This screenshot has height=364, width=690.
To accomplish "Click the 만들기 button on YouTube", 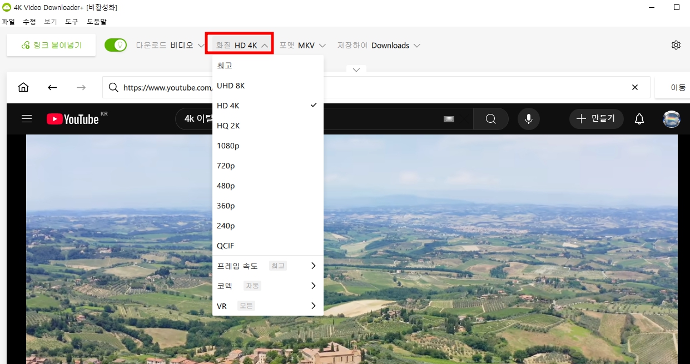I will (x=596, y=118).
